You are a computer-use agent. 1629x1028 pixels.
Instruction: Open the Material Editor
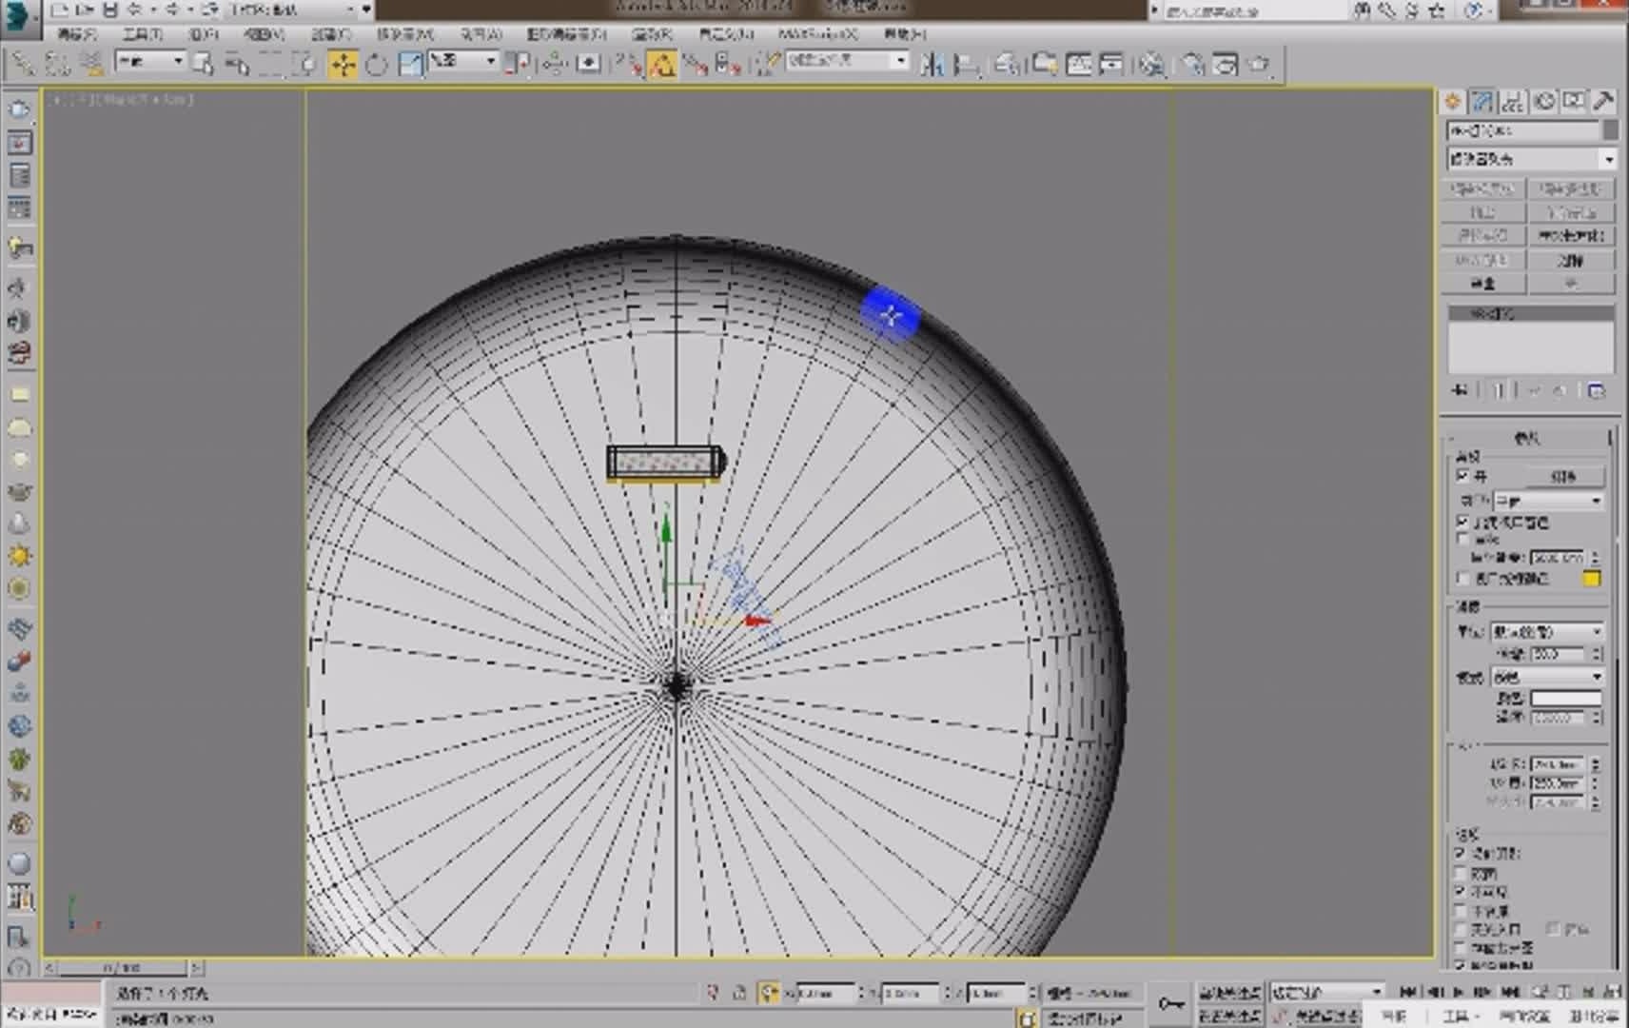pos(1151,64)
